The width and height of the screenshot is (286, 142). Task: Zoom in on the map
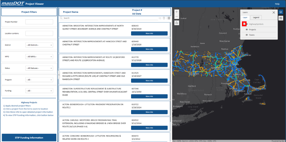176,12
